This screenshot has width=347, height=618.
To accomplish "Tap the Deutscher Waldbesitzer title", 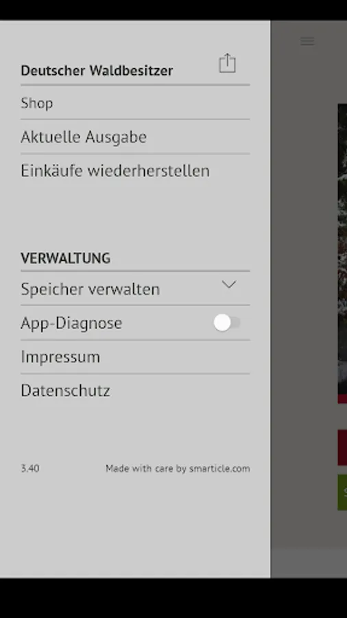I will tap(97, 71).
